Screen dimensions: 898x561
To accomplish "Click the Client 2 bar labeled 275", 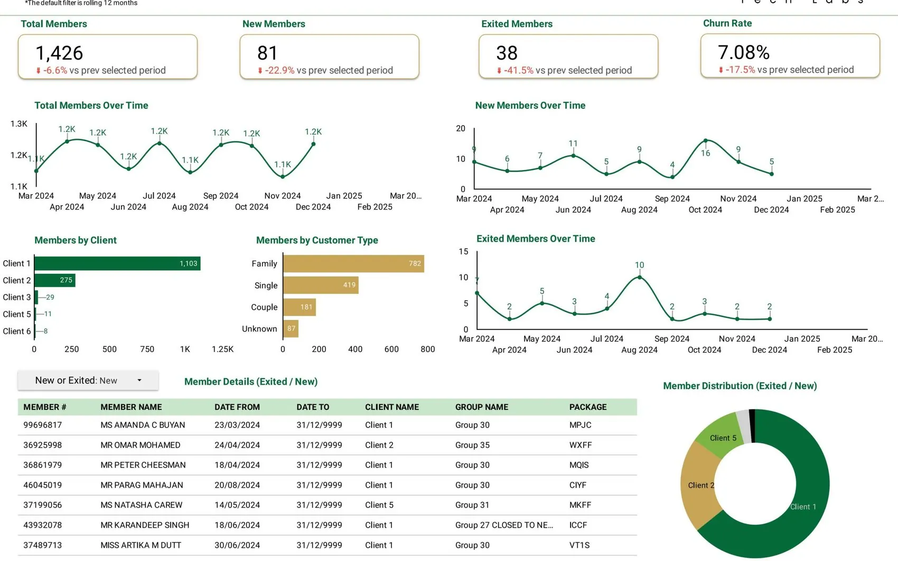I will tap(55, 280).
